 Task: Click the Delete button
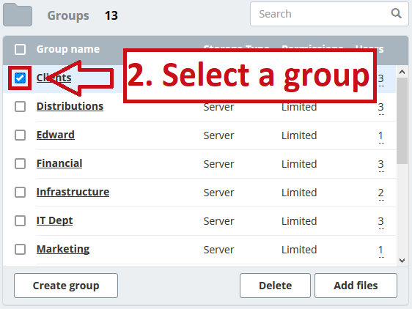(x=275, y=286)
